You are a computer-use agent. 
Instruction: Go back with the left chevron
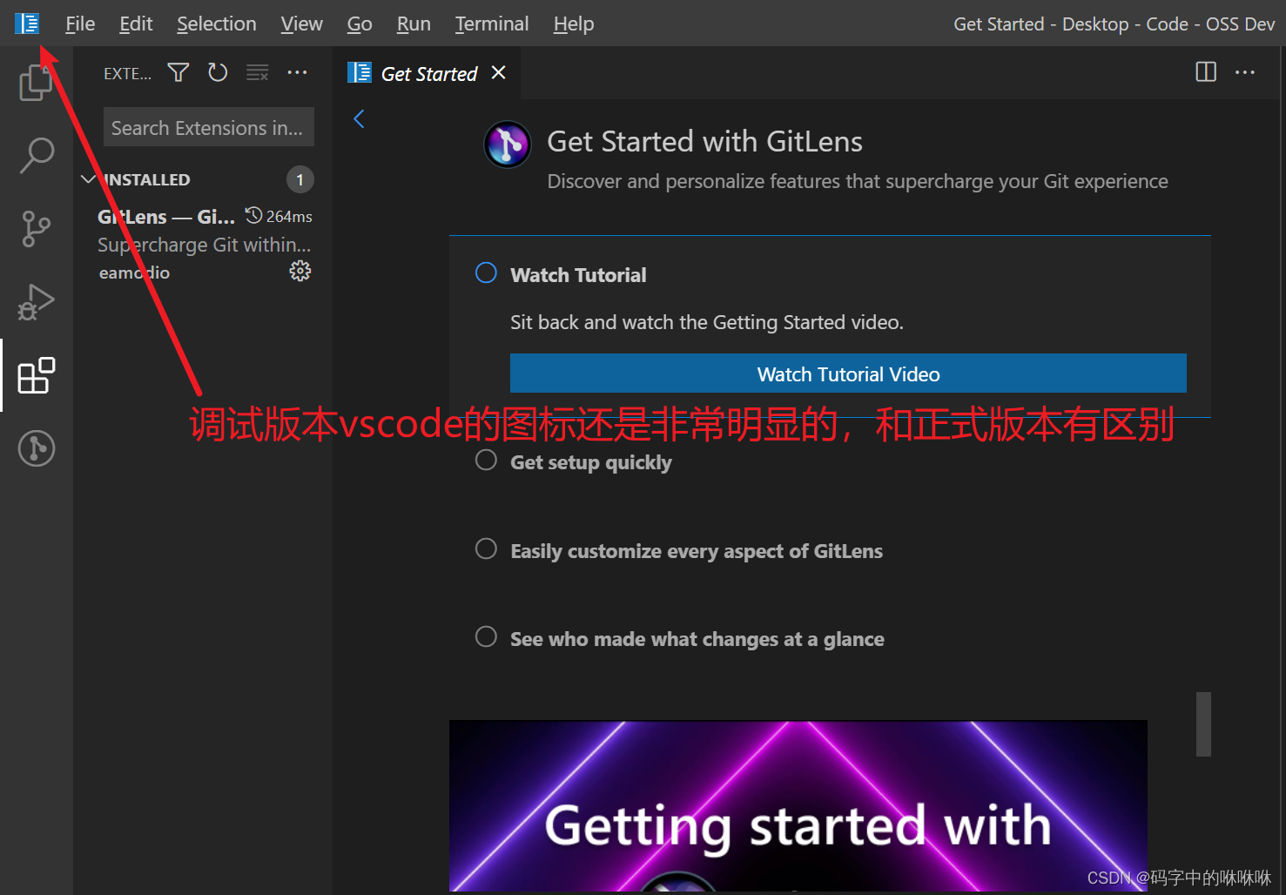359,119
